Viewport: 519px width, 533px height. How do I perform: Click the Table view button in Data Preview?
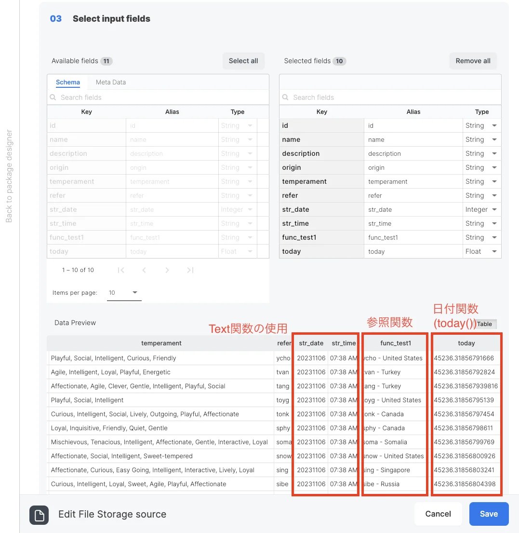(x=484, y=324)
